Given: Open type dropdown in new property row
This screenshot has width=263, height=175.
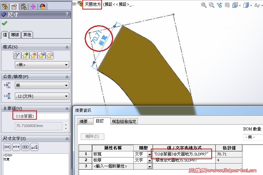Looking at the screenshot, I should pyautogui.click(x=150, y=167).
